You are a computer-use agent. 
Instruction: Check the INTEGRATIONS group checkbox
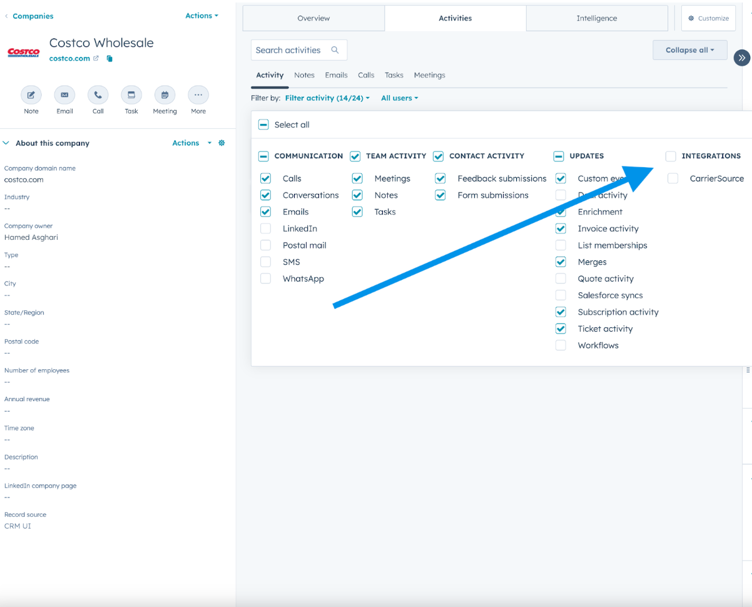point(671,156)
